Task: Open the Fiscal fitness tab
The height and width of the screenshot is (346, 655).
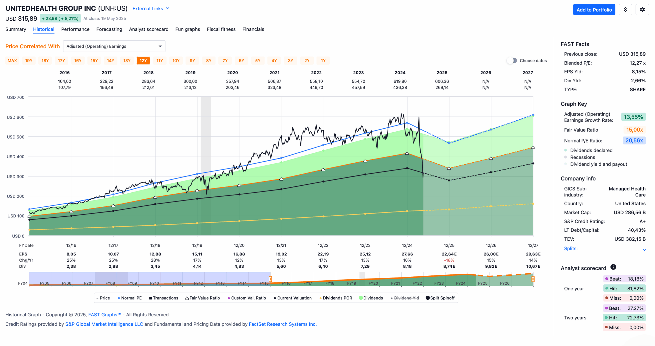Action: click(221, 29)
